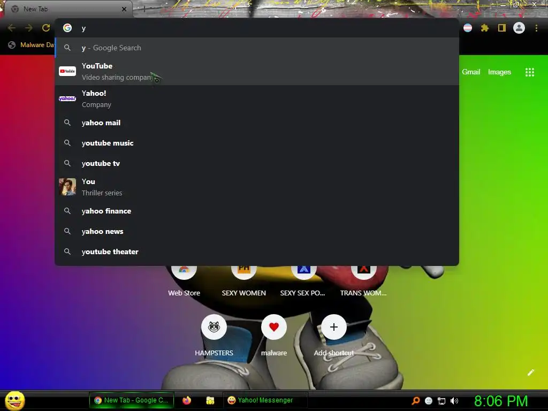Select 'youtube theater' suggestion
The height and width of the screenshot is (411, 548).
click(x=257, y=252)
